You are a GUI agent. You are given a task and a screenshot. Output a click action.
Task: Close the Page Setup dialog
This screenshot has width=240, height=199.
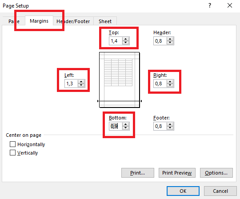[230, 5]
